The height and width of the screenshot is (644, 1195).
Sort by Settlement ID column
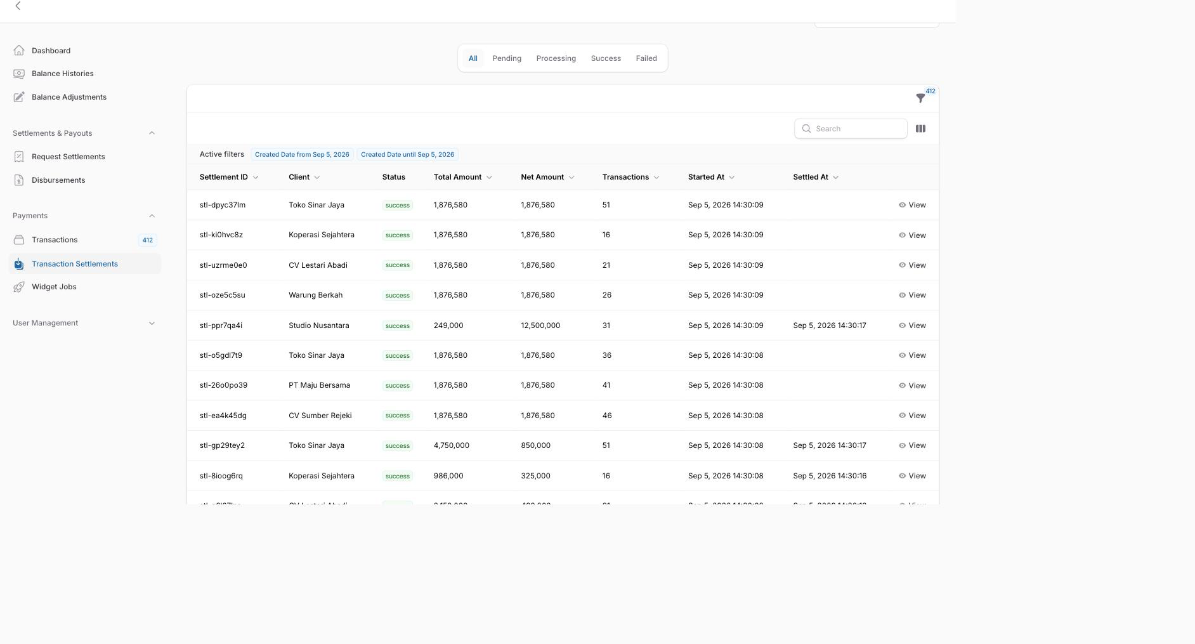tap(229, 177)
